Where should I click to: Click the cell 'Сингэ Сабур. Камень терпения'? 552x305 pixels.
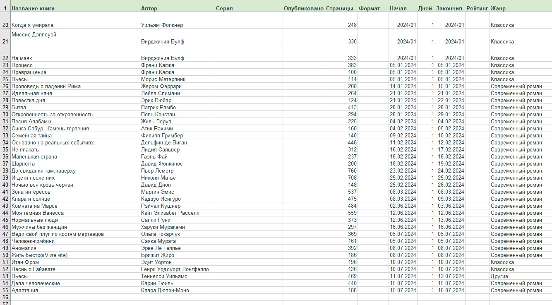pyautogui.click(x=75, y=128)
